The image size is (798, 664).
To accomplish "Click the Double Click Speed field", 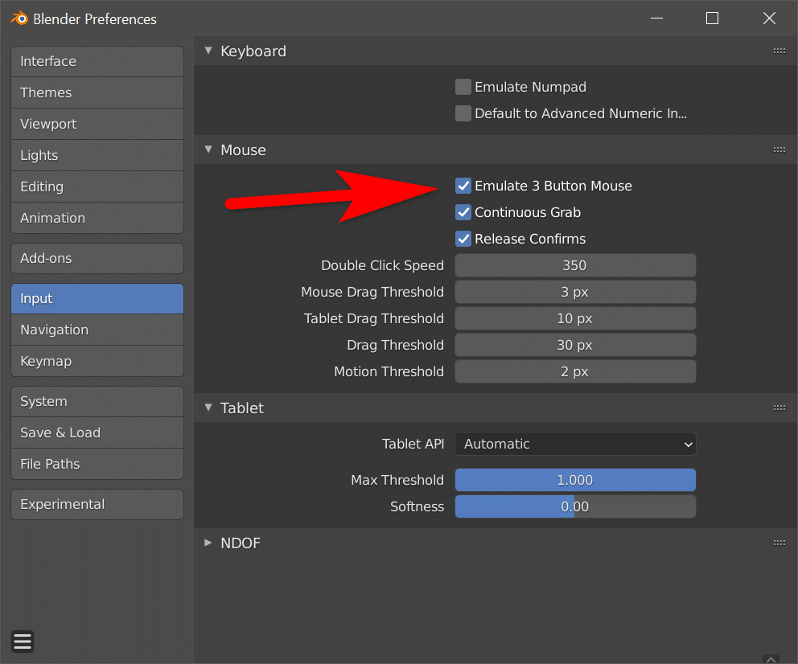I will pos(575,265).
